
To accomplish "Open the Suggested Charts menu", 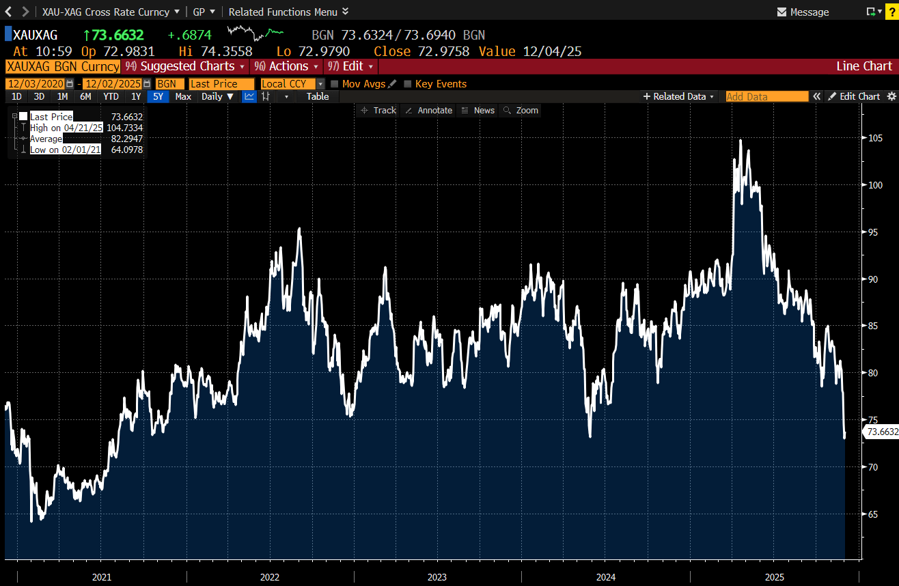I will point(184,66).
